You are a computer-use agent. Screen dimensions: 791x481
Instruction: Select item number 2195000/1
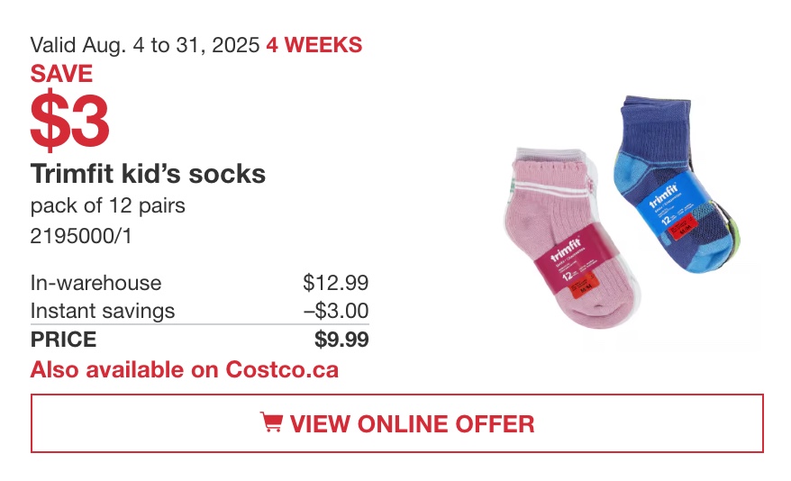pos(81,235)
